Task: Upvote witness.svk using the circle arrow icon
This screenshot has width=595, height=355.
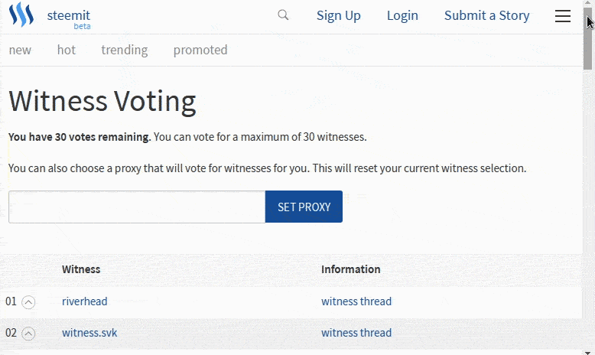Action: [28, 334]
